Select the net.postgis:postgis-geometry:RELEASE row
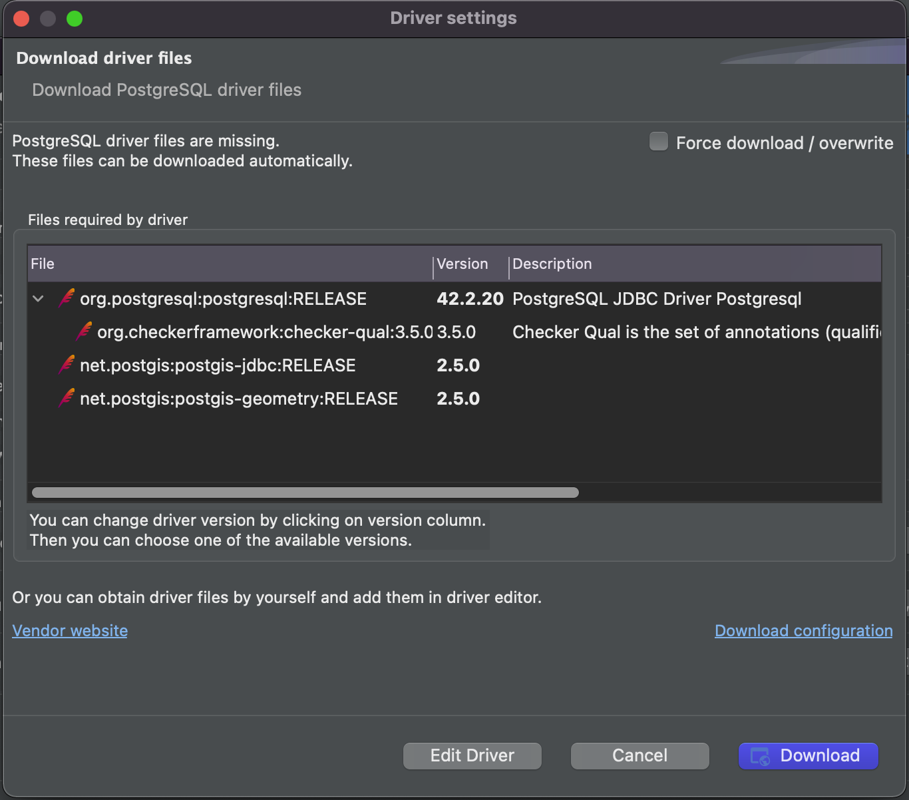 (x=238, y=399)
